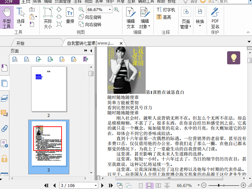Click the Reflow (重排) icon

(70, 15)
